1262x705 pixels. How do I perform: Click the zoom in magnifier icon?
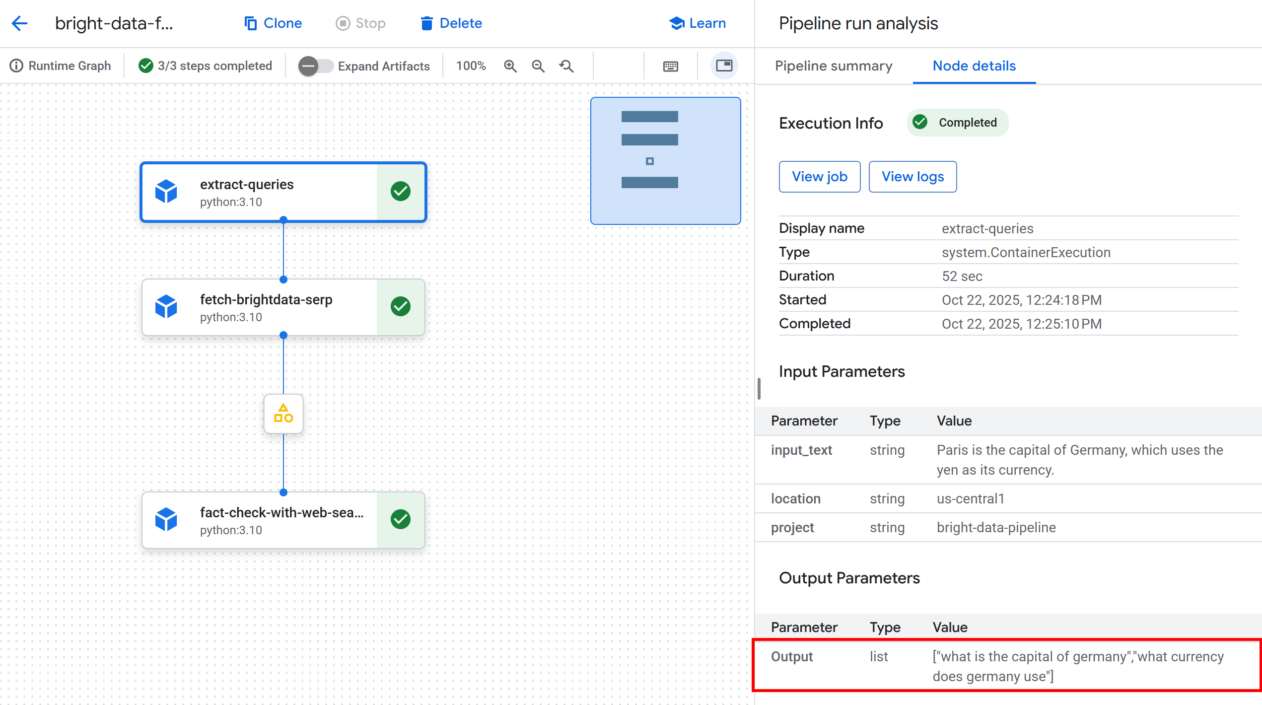pyautogui.click(x=510, y=66)
